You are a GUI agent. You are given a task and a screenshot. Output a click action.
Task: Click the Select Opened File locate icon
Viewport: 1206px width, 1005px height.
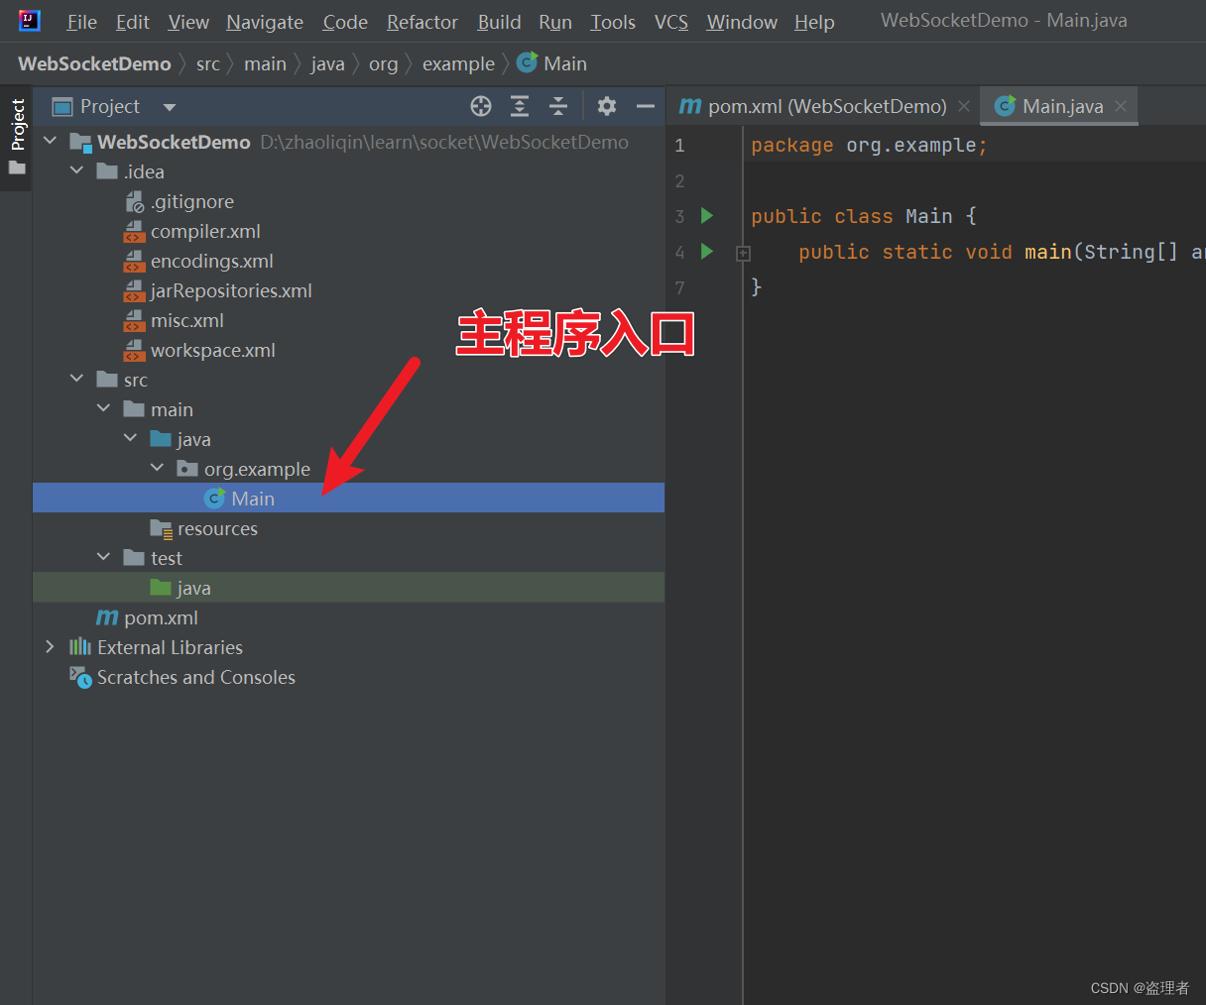[x=481, y=106]
